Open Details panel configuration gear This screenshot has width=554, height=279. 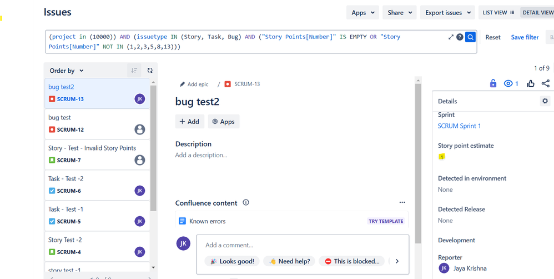(x=545, y=101)
